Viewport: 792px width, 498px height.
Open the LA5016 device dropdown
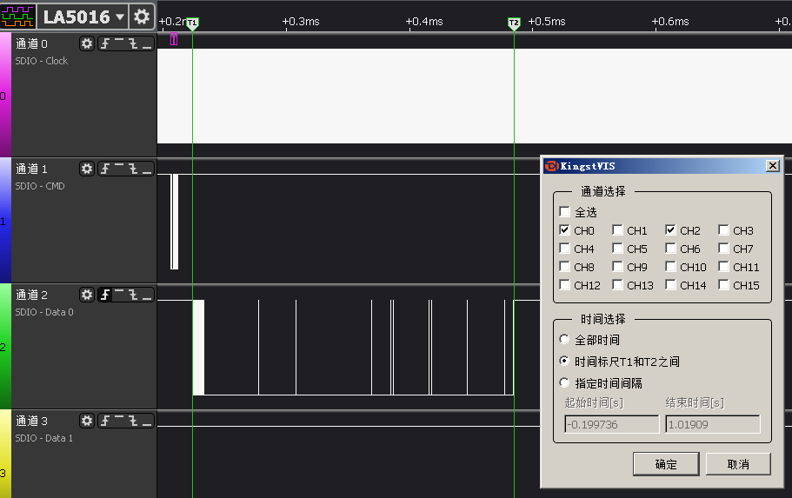pyautogui.click(x=83, y=17)
